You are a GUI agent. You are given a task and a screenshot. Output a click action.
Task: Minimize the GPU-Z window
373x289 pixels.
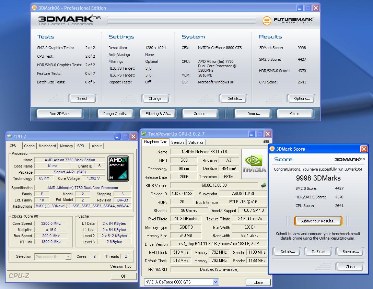click(x=252, y=134)
